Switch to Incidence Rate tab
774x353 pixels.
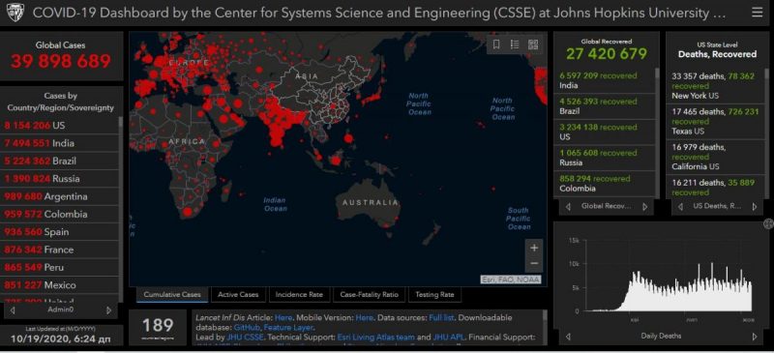point(299,295)
